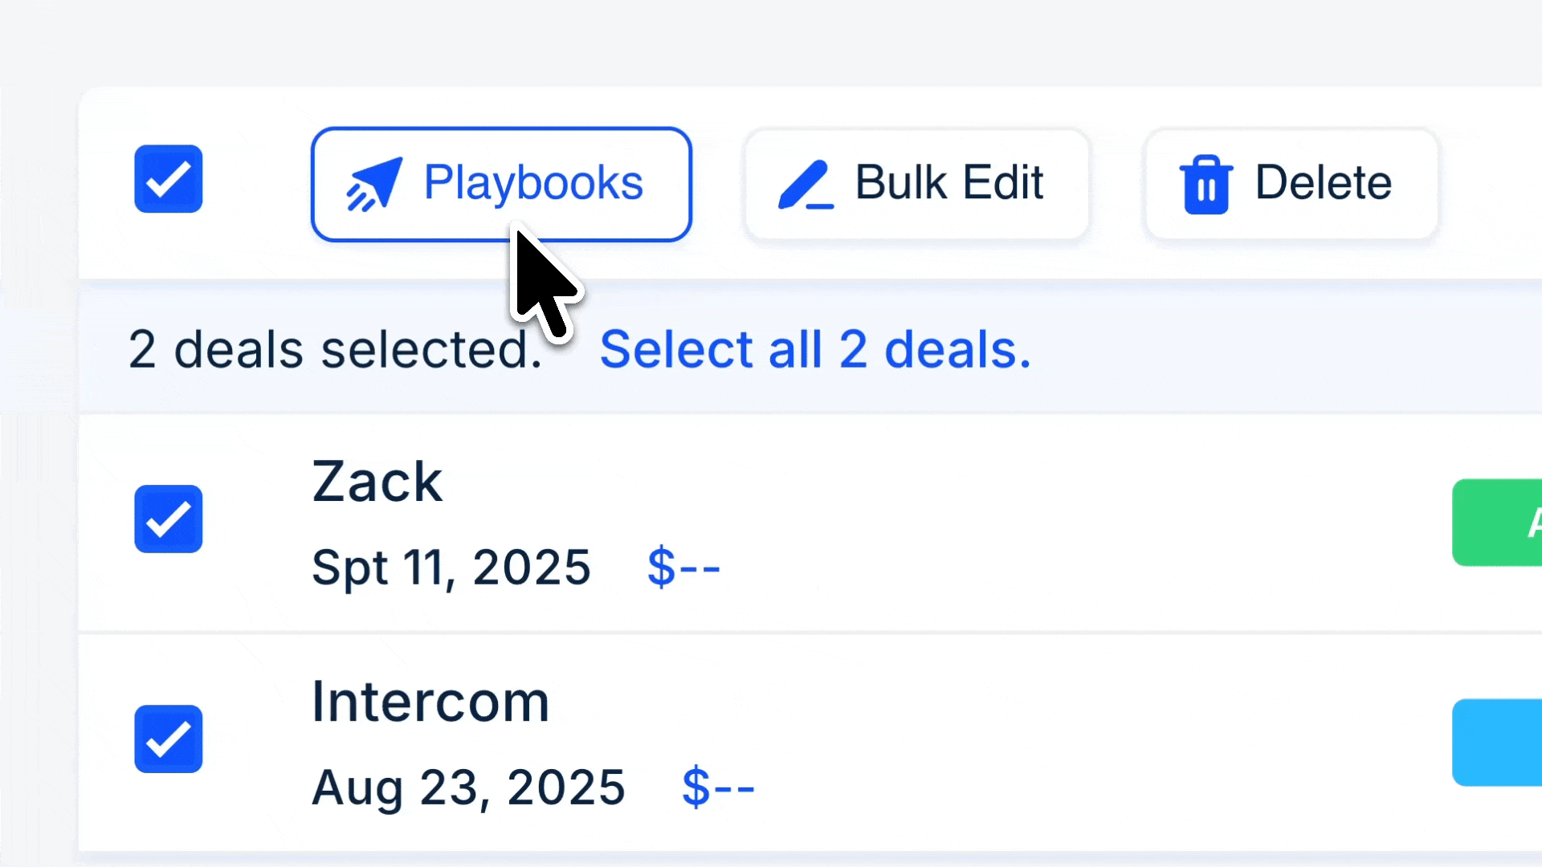This screenshot has width=1542, height=867.
Task: Click the rocket icon in Playbooks button
Action: (x=373, y=185)
